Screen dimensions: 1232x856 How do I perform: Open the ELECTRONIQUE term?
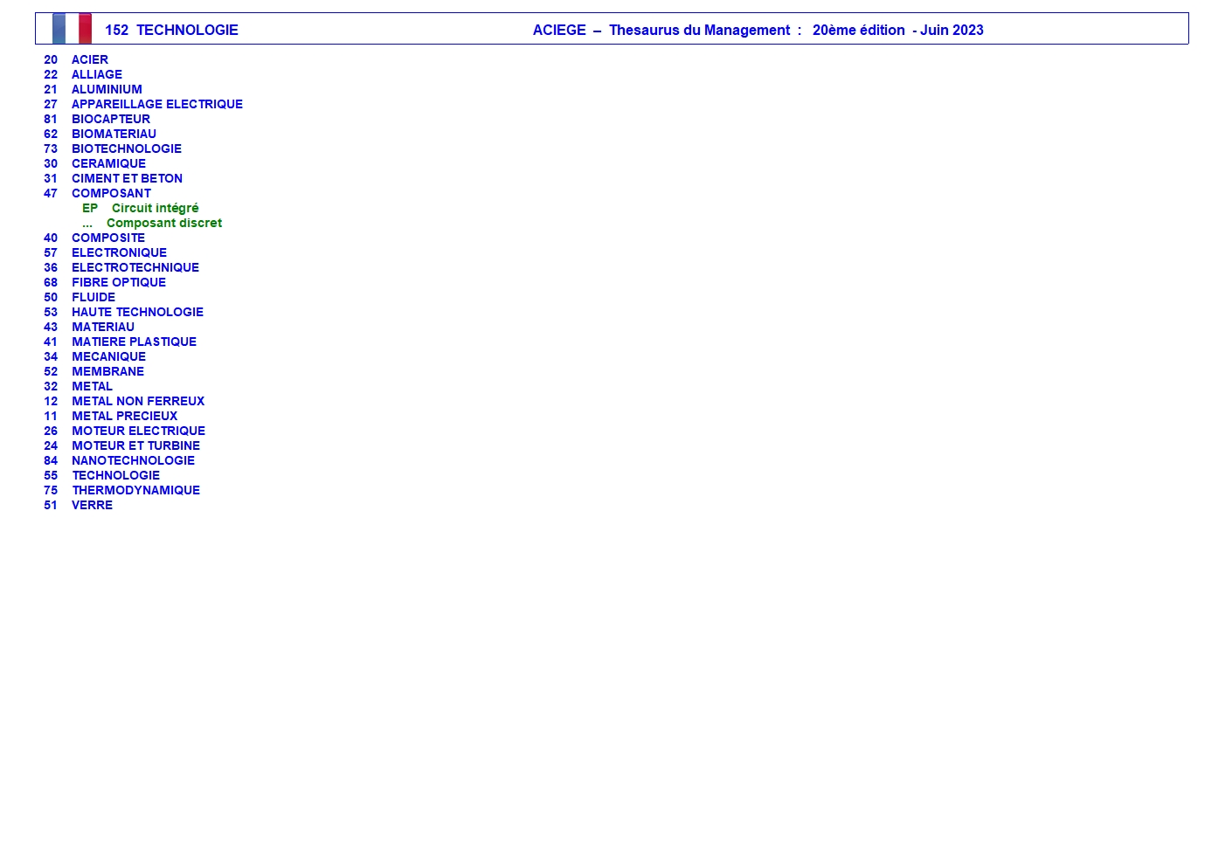click(119, 252)
